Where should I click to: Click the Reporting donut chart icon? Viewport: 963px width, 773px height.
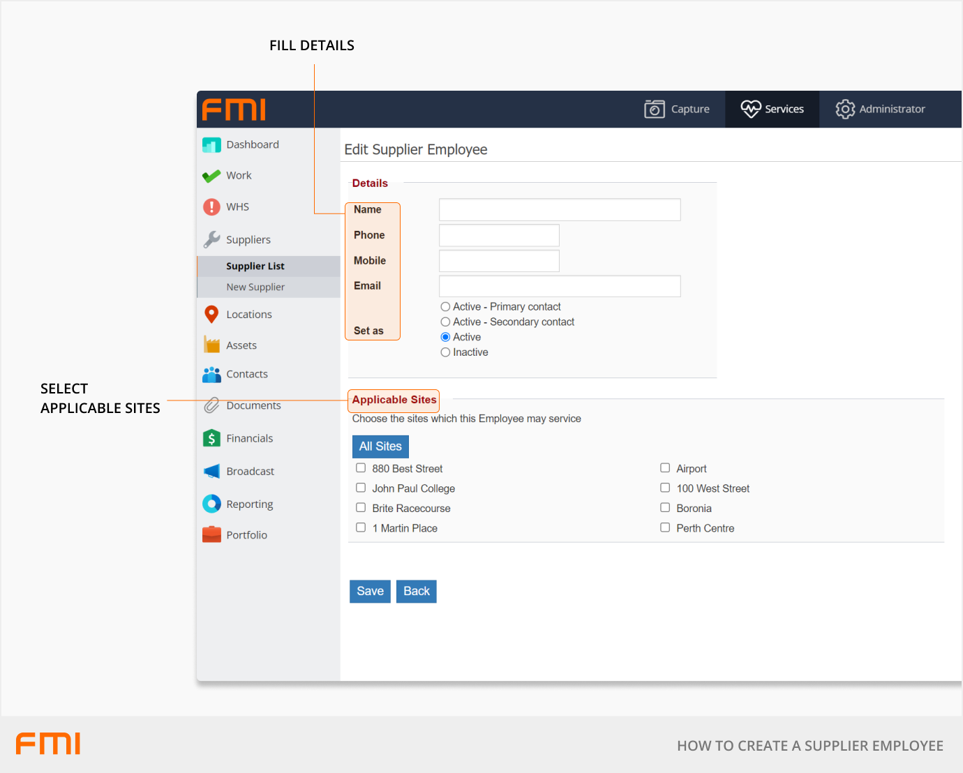point(211,504)
